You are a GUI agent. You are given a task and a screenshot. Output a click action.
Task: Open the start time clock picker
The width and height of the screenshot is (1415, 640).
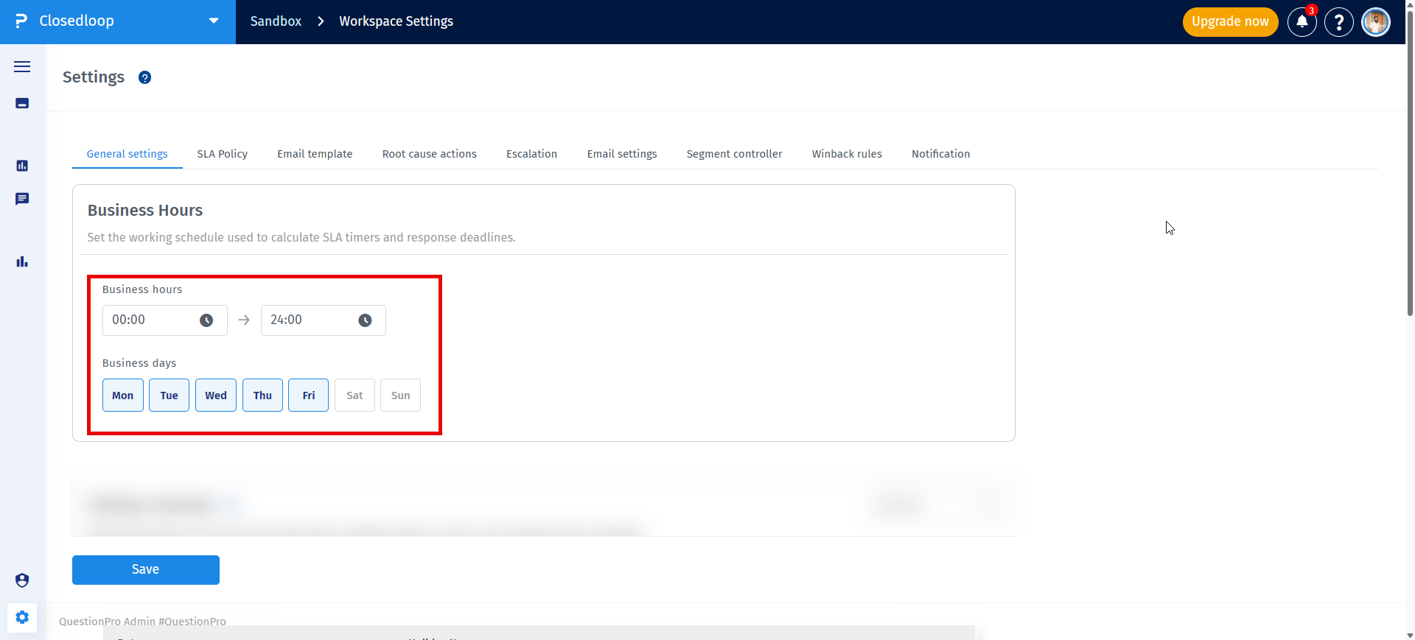pyautogui.click(x=206, y=320)
